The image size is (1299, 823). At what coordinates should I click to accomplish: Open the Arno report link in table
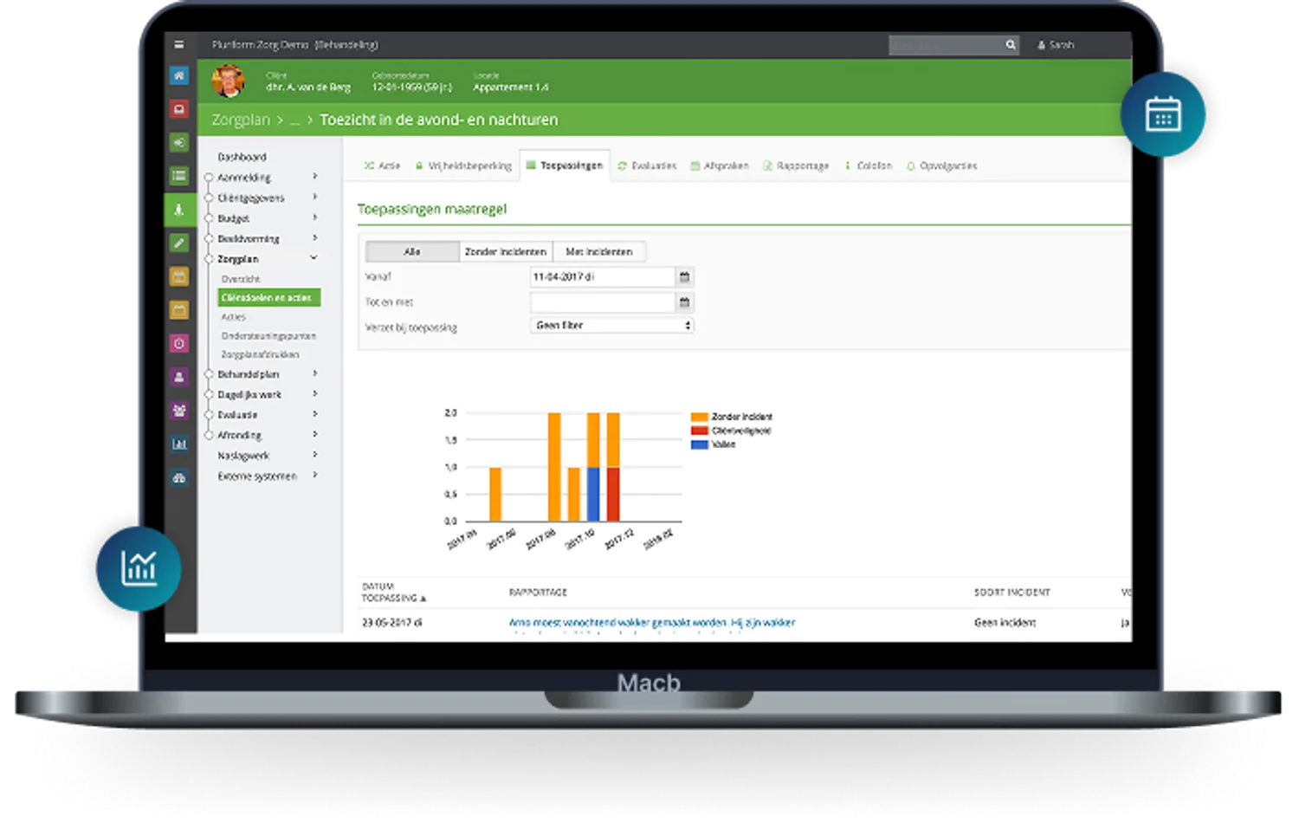tap(651, 622)
